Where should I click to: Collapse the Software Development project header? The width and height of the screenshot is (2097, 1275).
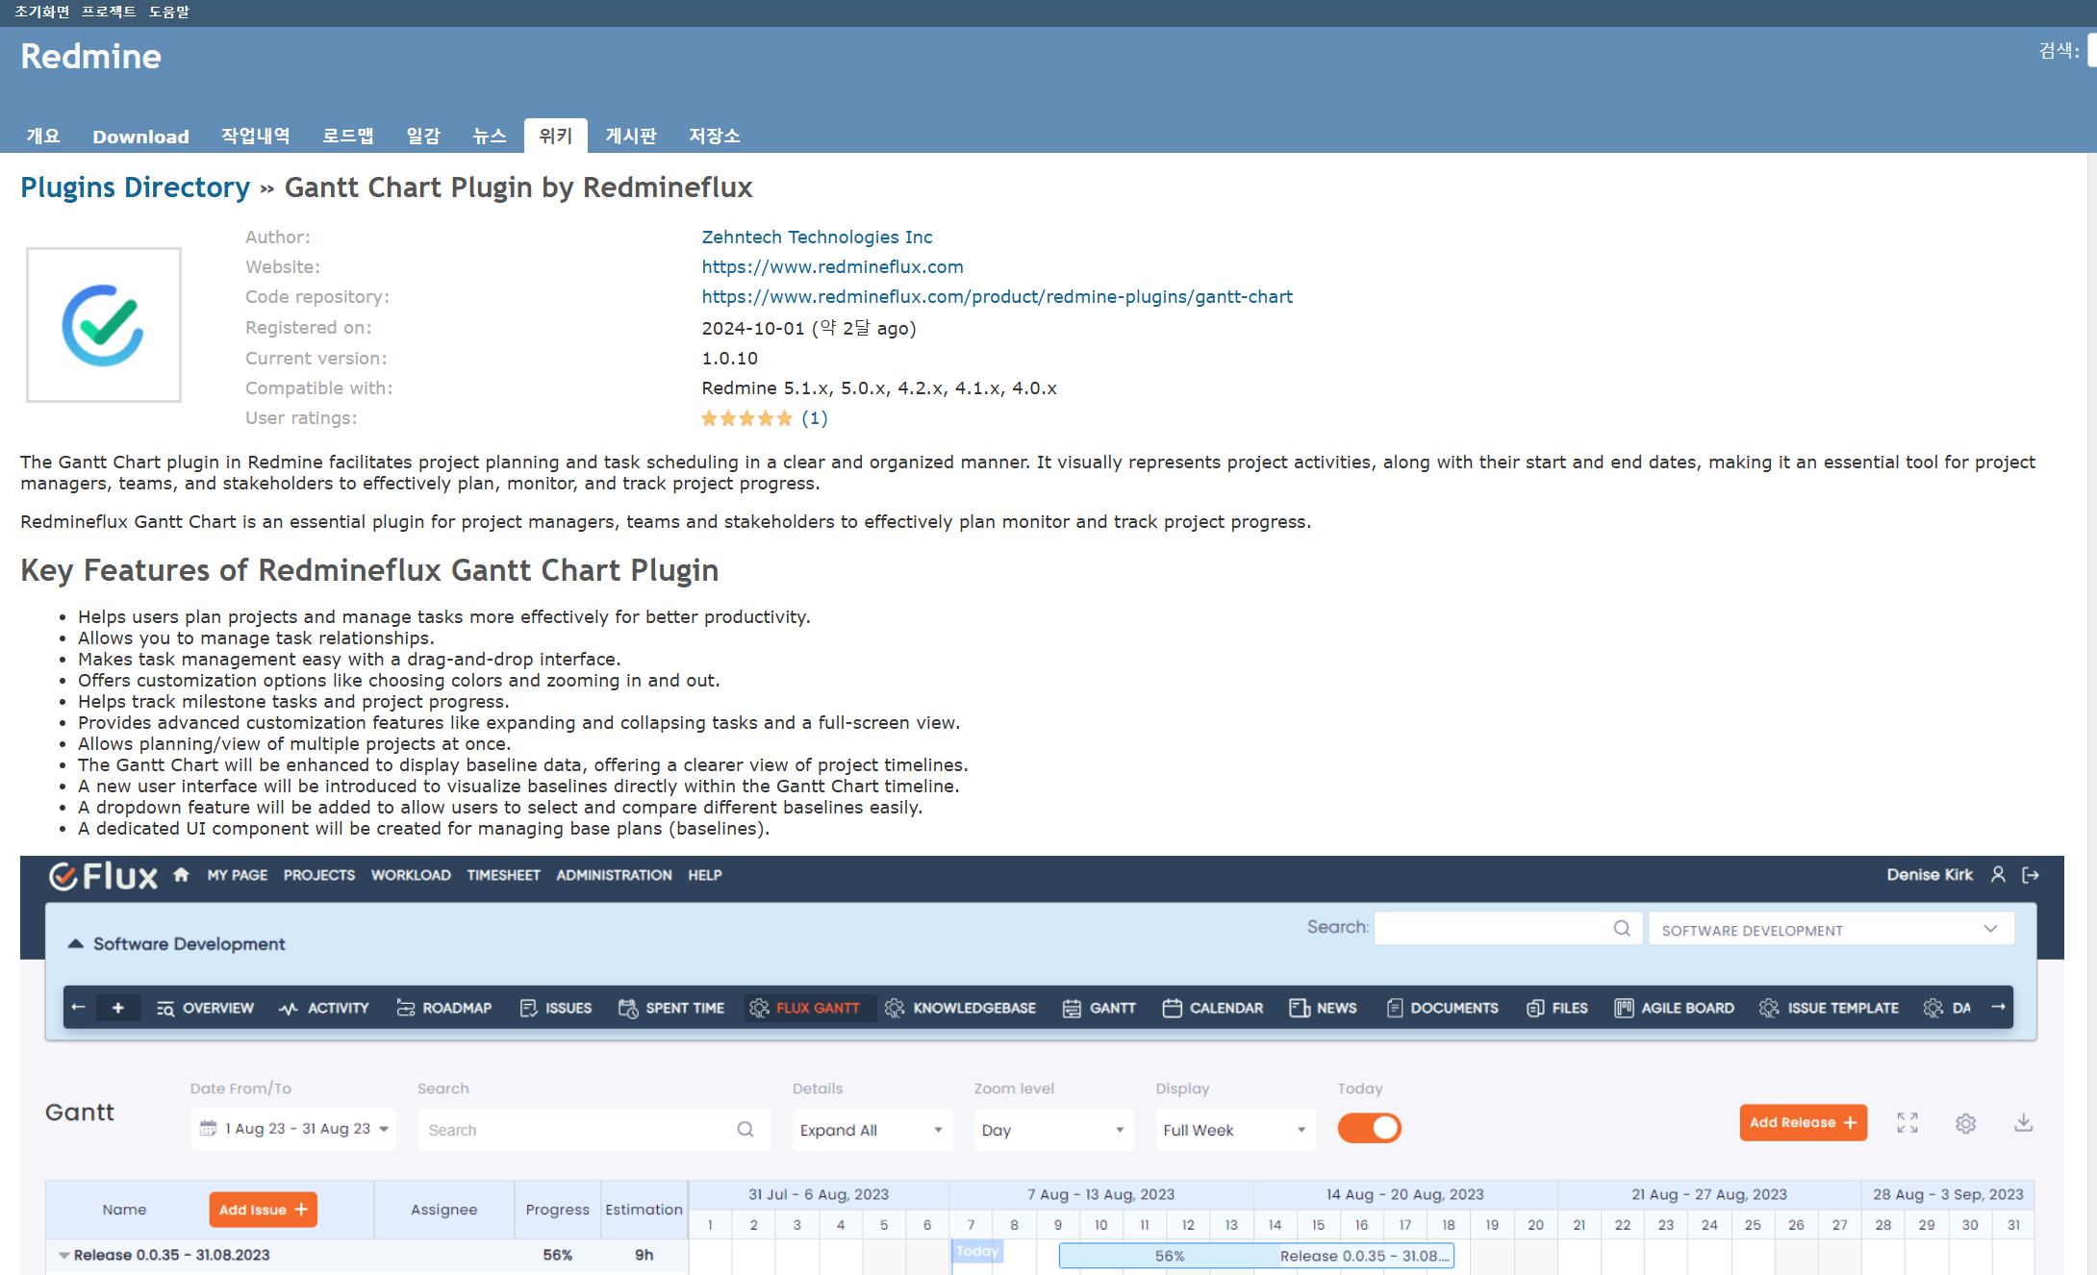tap(75, 944)
